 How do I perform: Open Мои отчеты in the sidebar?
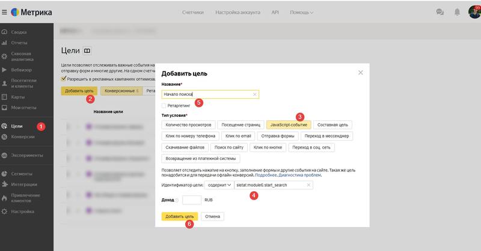tap(23, 108)
